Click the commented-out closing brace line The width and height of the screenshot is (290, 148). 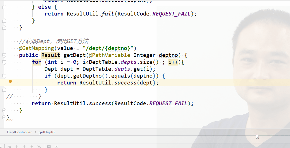24,97
